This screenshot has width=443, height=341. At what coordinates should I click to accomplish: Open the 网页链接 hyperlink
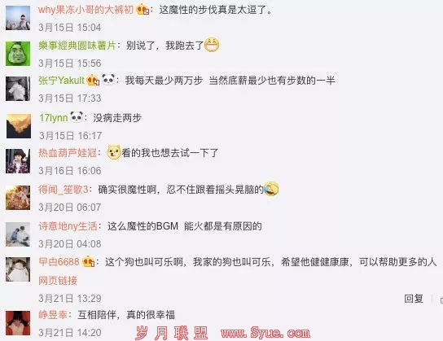click(58, 281)
